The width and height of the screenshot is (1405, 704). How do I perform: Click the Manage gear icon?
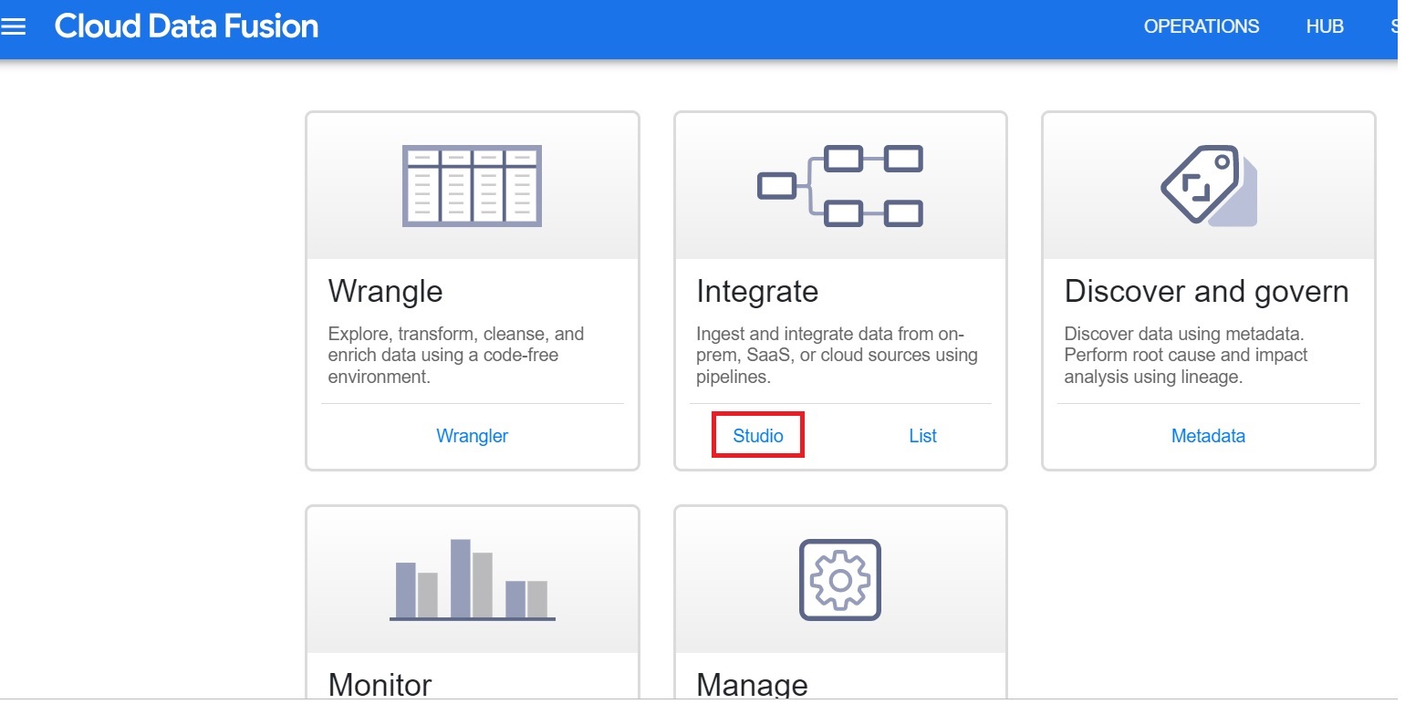[x=839, y=580]
